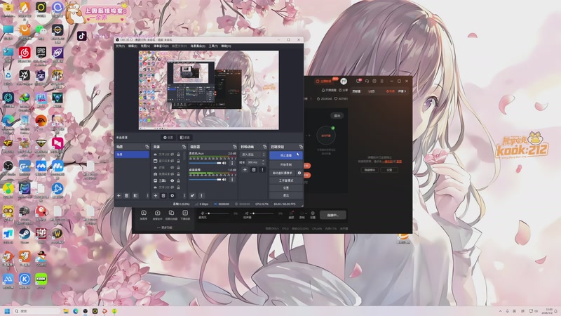The image size is (561, 316).
Task: Open Steam desktop shortcut
Action: point(25,236)
